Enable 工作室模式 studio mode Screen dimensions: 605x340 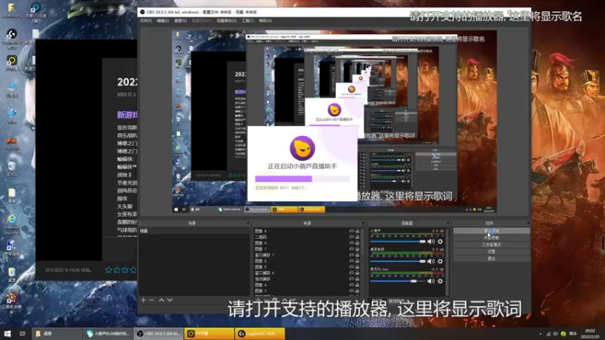coord(491,245)
